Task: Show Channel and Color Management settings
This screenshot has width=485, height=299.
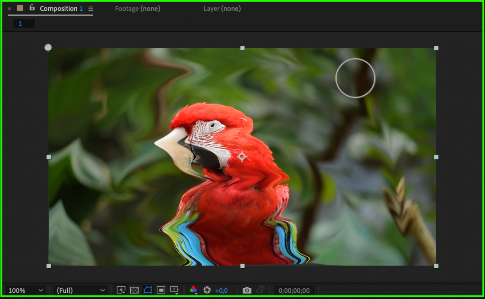Action: point(194,290)
